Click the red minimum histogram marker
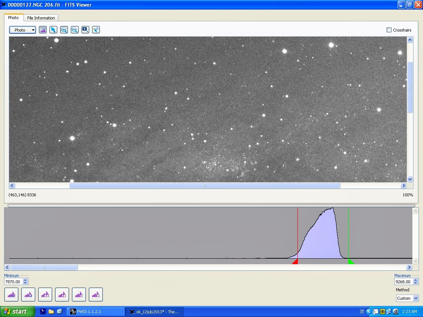The height and width of the screenshot is (317, 423). click(295, 262)
